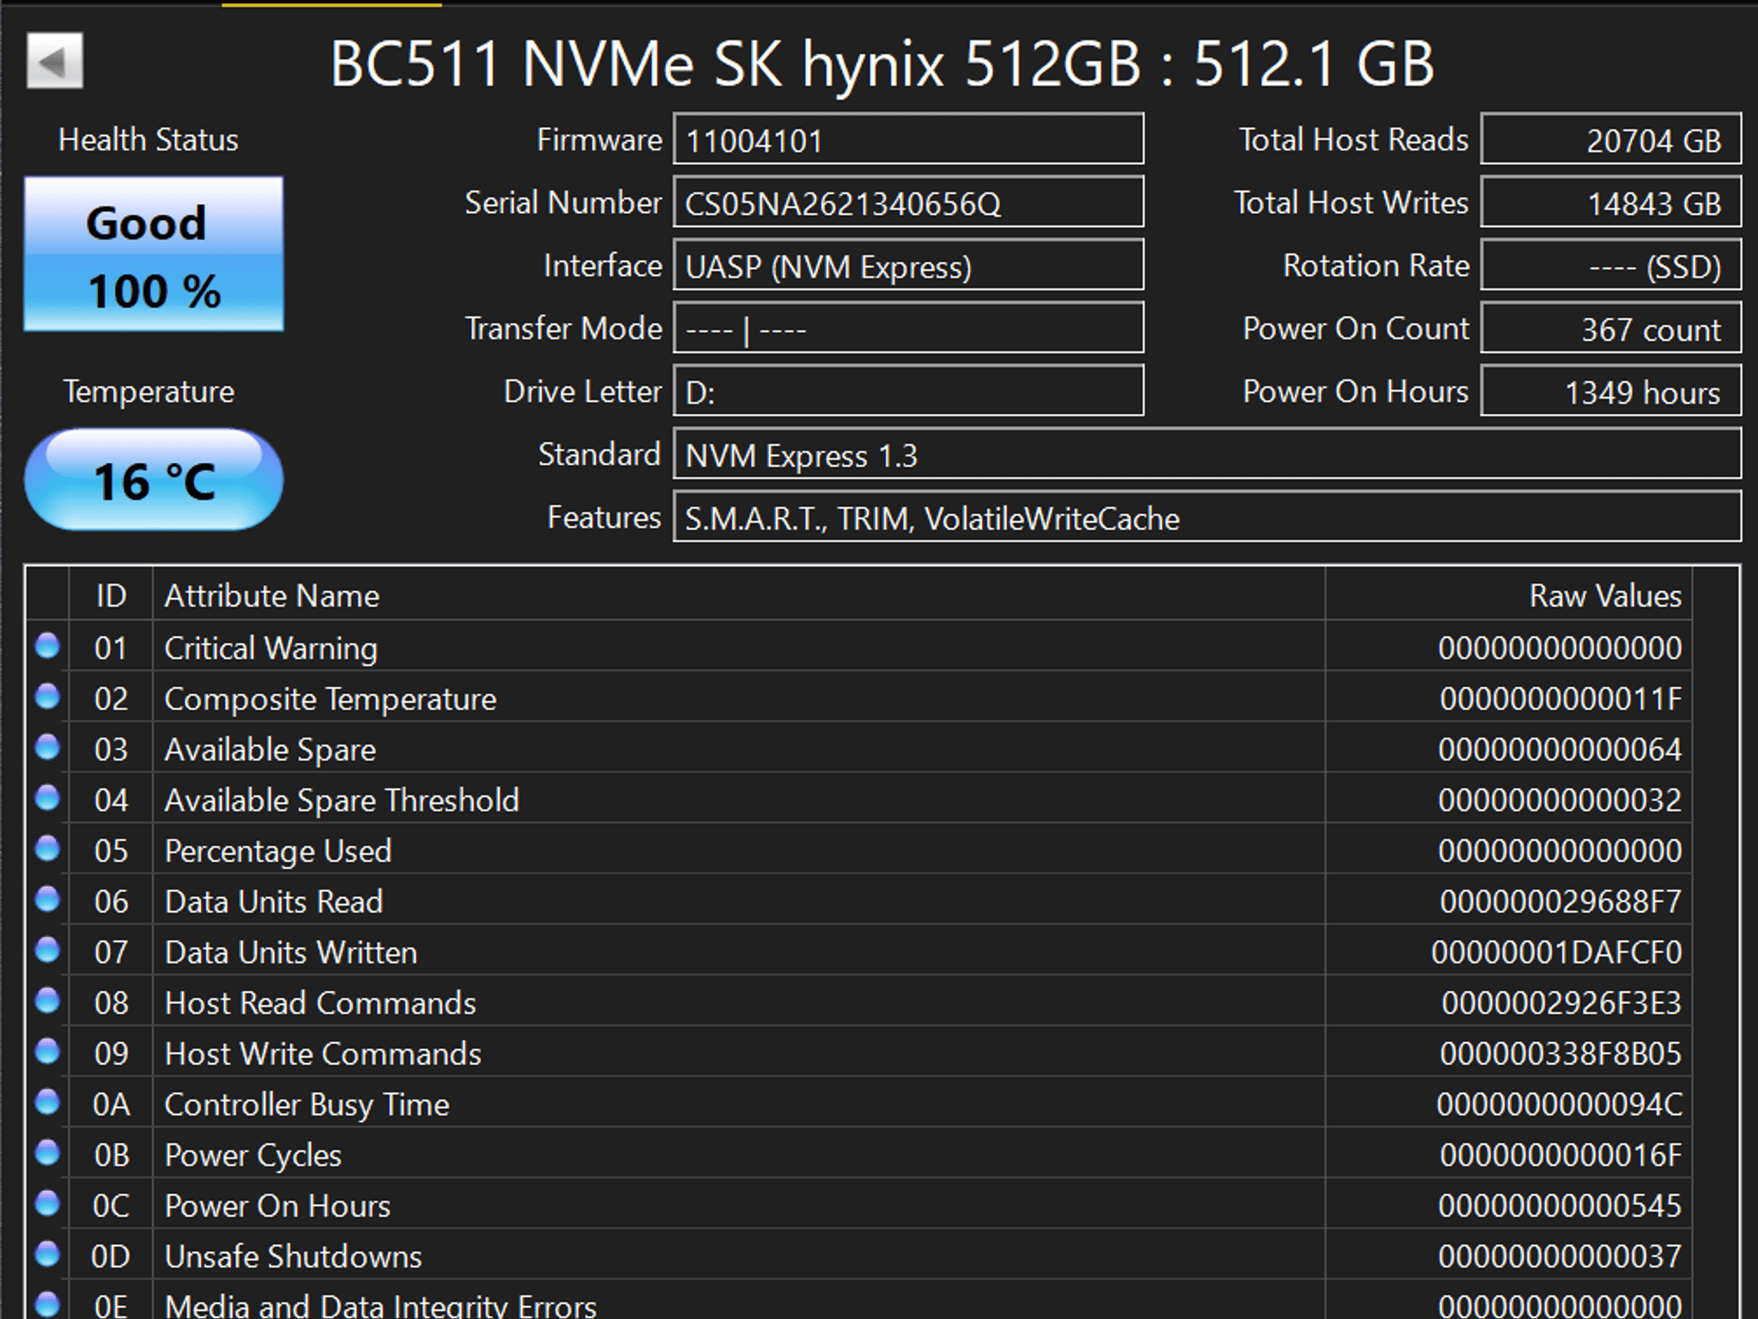
Task: Click raw value 00000000000032
Action: coord(1561,799)
